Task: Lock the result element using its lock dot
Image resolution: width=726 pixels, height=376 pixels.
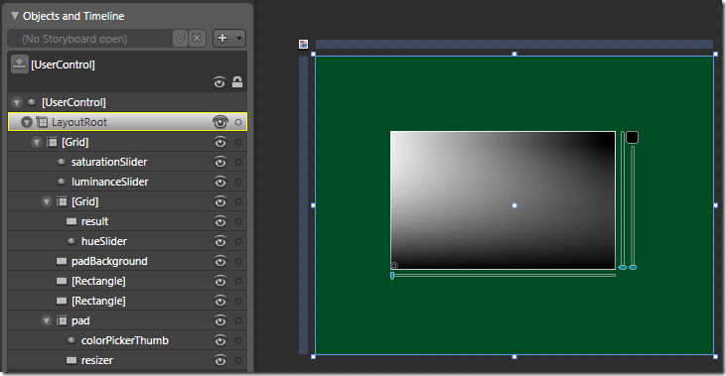Action: click(238, 221)
